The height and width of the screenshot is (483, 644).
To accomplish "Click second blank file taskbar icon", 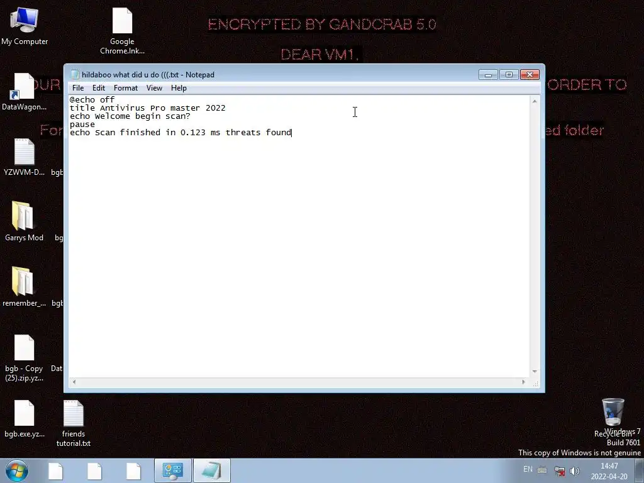I will point(94,470).
